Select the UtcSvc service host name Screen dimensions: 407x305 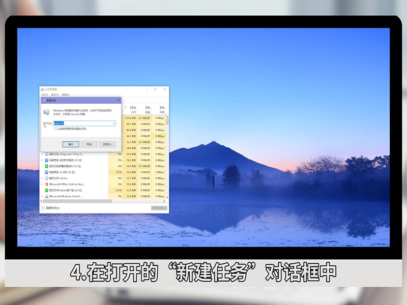(59, 178)
